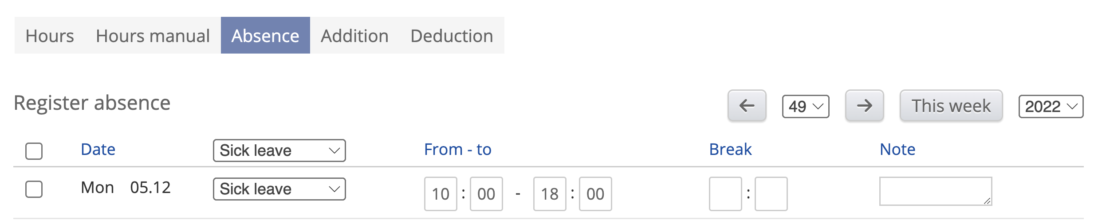Go to previous week with left arrow
Viewport: 1094px width, 224px height.
747,106
